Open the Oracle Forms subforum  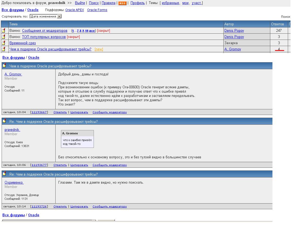coord(97,10)
